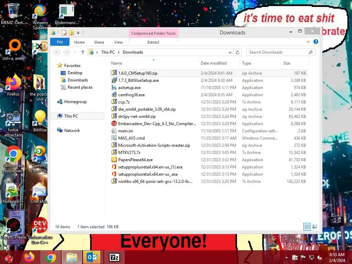
Task: Click the Compressed Folder Tools tab header
Action: pyautogui.click(x=153, y=33)
